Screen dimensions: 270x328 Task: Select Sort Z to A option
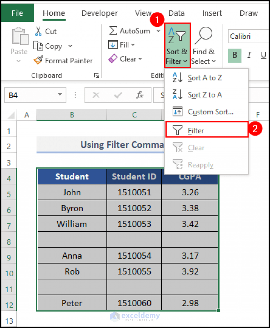[x=206, y=95]
